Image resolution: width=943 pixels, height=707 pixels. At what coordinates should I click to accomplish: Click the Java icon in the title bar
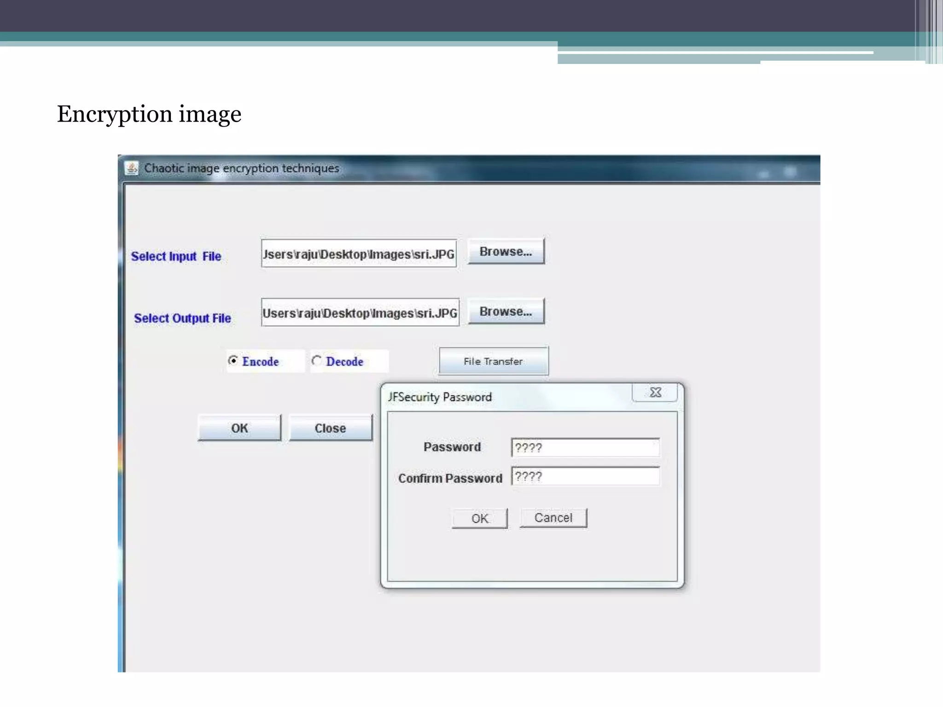tap(132, 168)
